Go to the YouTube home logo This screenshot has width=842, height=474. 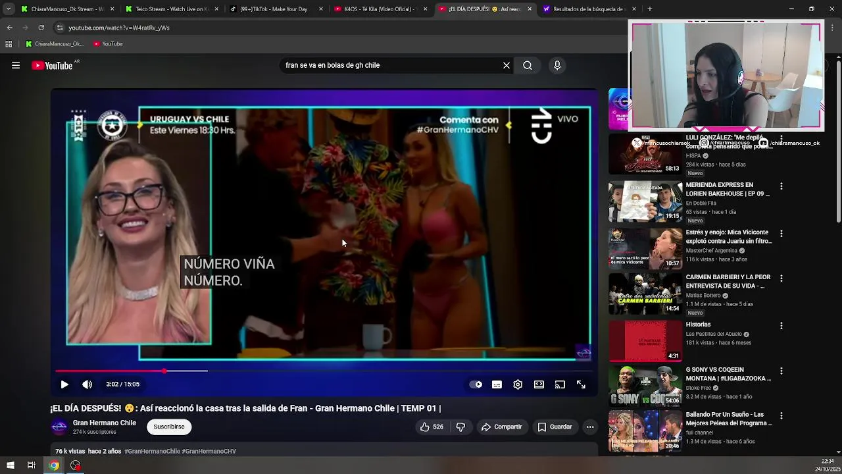(52, 65)
